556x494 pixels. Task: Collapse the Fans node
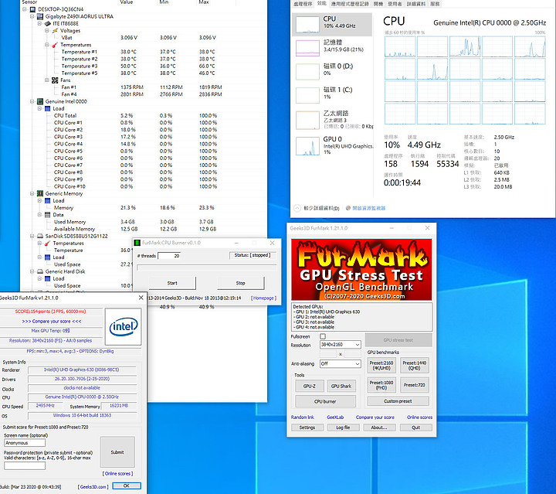coord(47,80)
